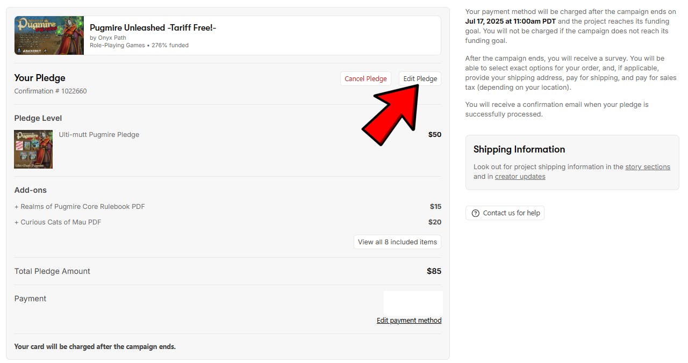688x363 pixels.
Task: Click the BackerKit logo in the campaign banner
Action: click(x=26, y=50)
